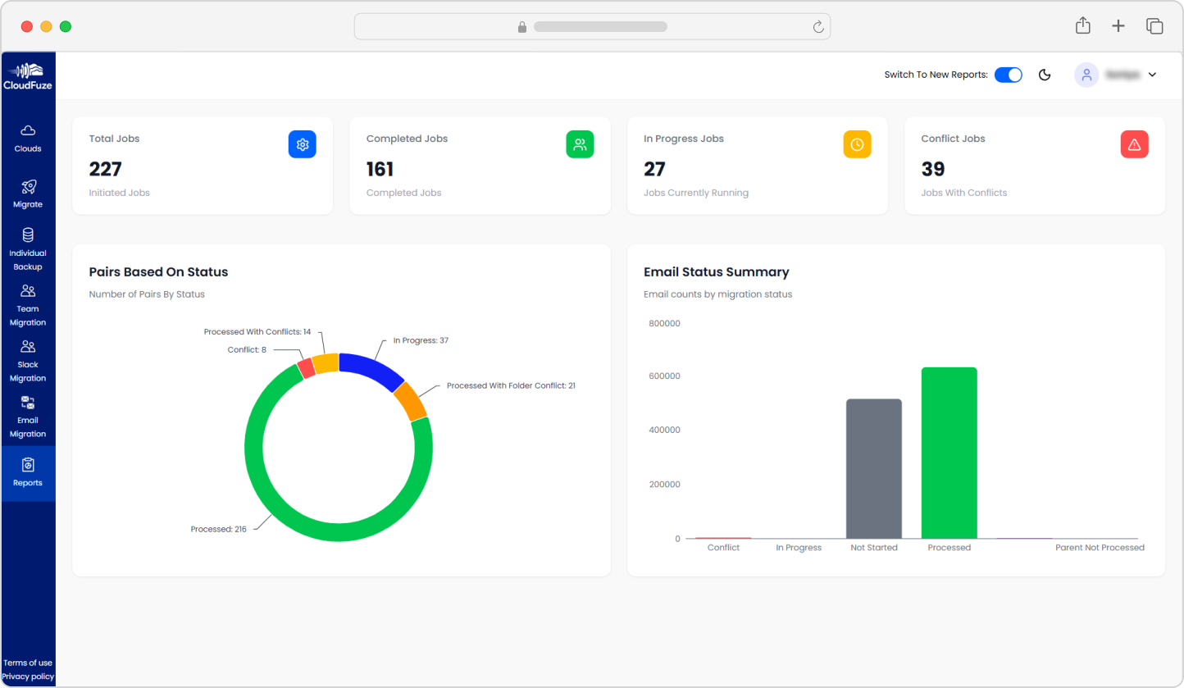The image size is (1184, 688).
Task: Click the 'Conflict: 8' chart label
Action: pos(247,349)
